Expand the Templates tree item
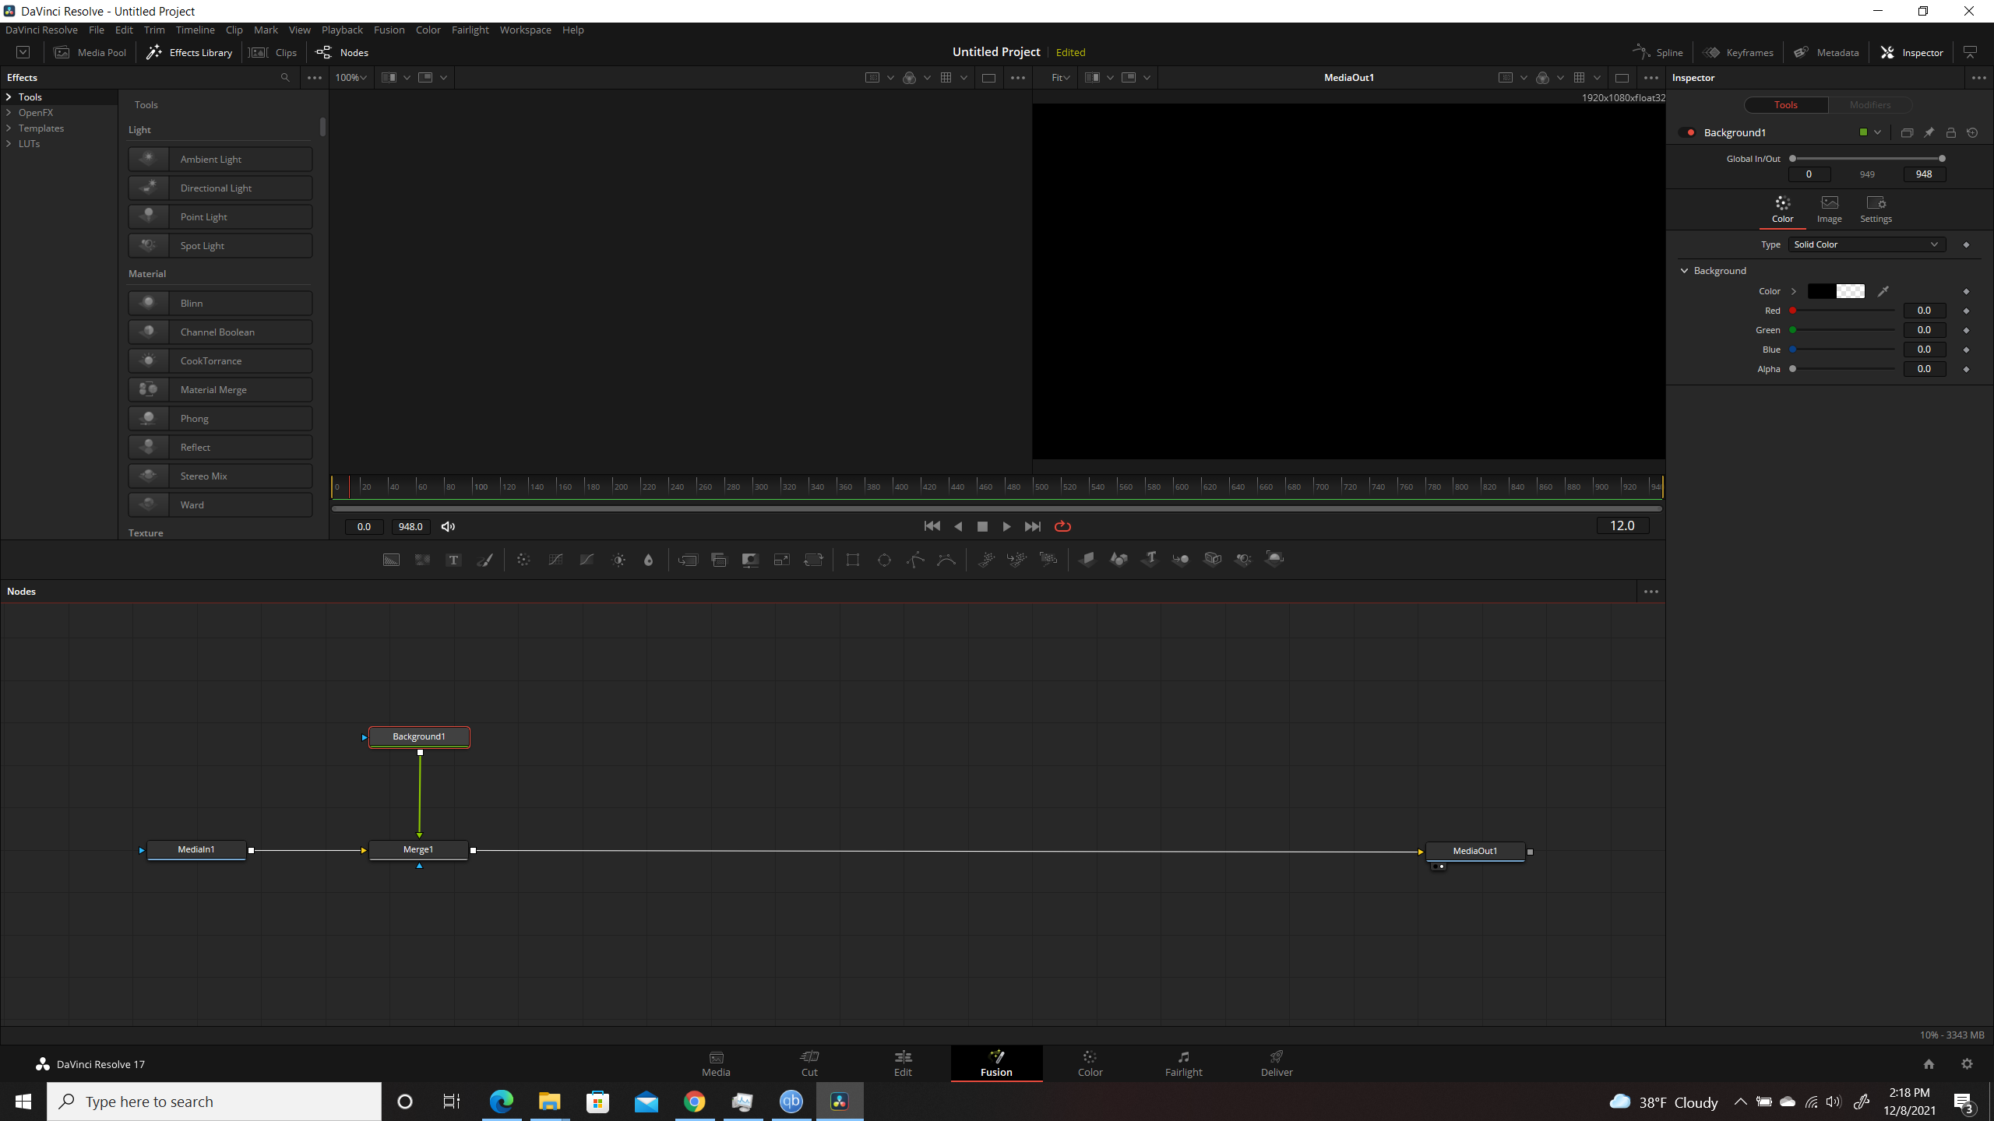The image size is (1994, 1121). (9, 128)
